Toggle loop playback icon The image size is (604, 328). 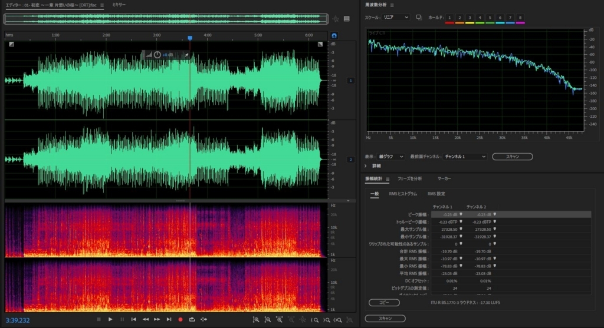click(x=192, y=320)
